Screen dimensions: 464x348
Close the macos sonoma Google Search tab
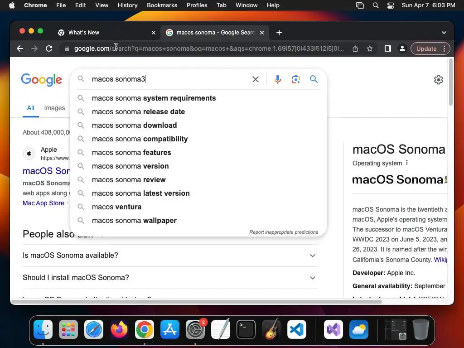click(x=262, y=33)
